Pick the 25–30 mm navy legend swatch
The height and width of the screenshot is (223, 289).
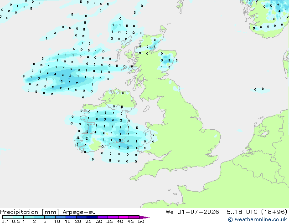tap(92, 217)
